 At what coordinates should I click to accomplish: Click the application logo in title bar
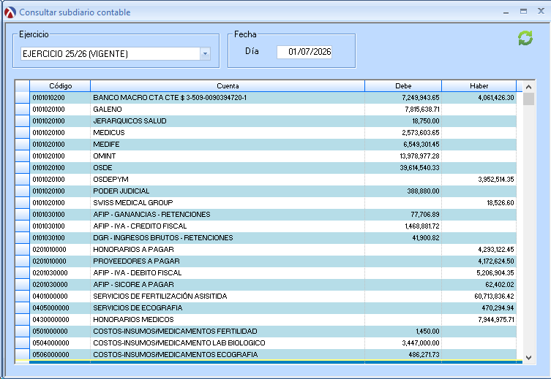point(10,12)
